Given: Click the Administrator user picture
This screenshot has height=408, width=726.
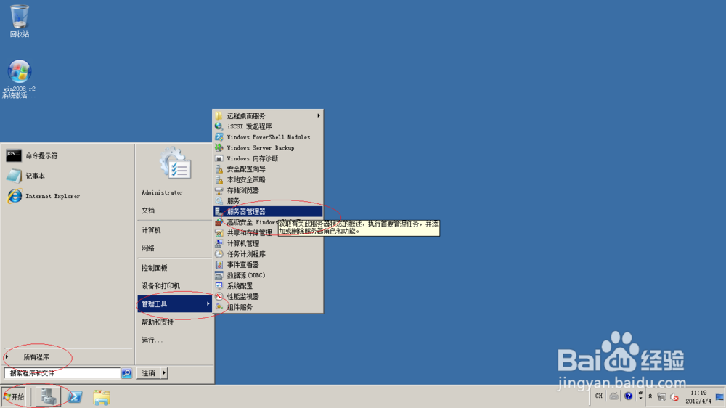Looking at the screenshot, I should point(176,163).
